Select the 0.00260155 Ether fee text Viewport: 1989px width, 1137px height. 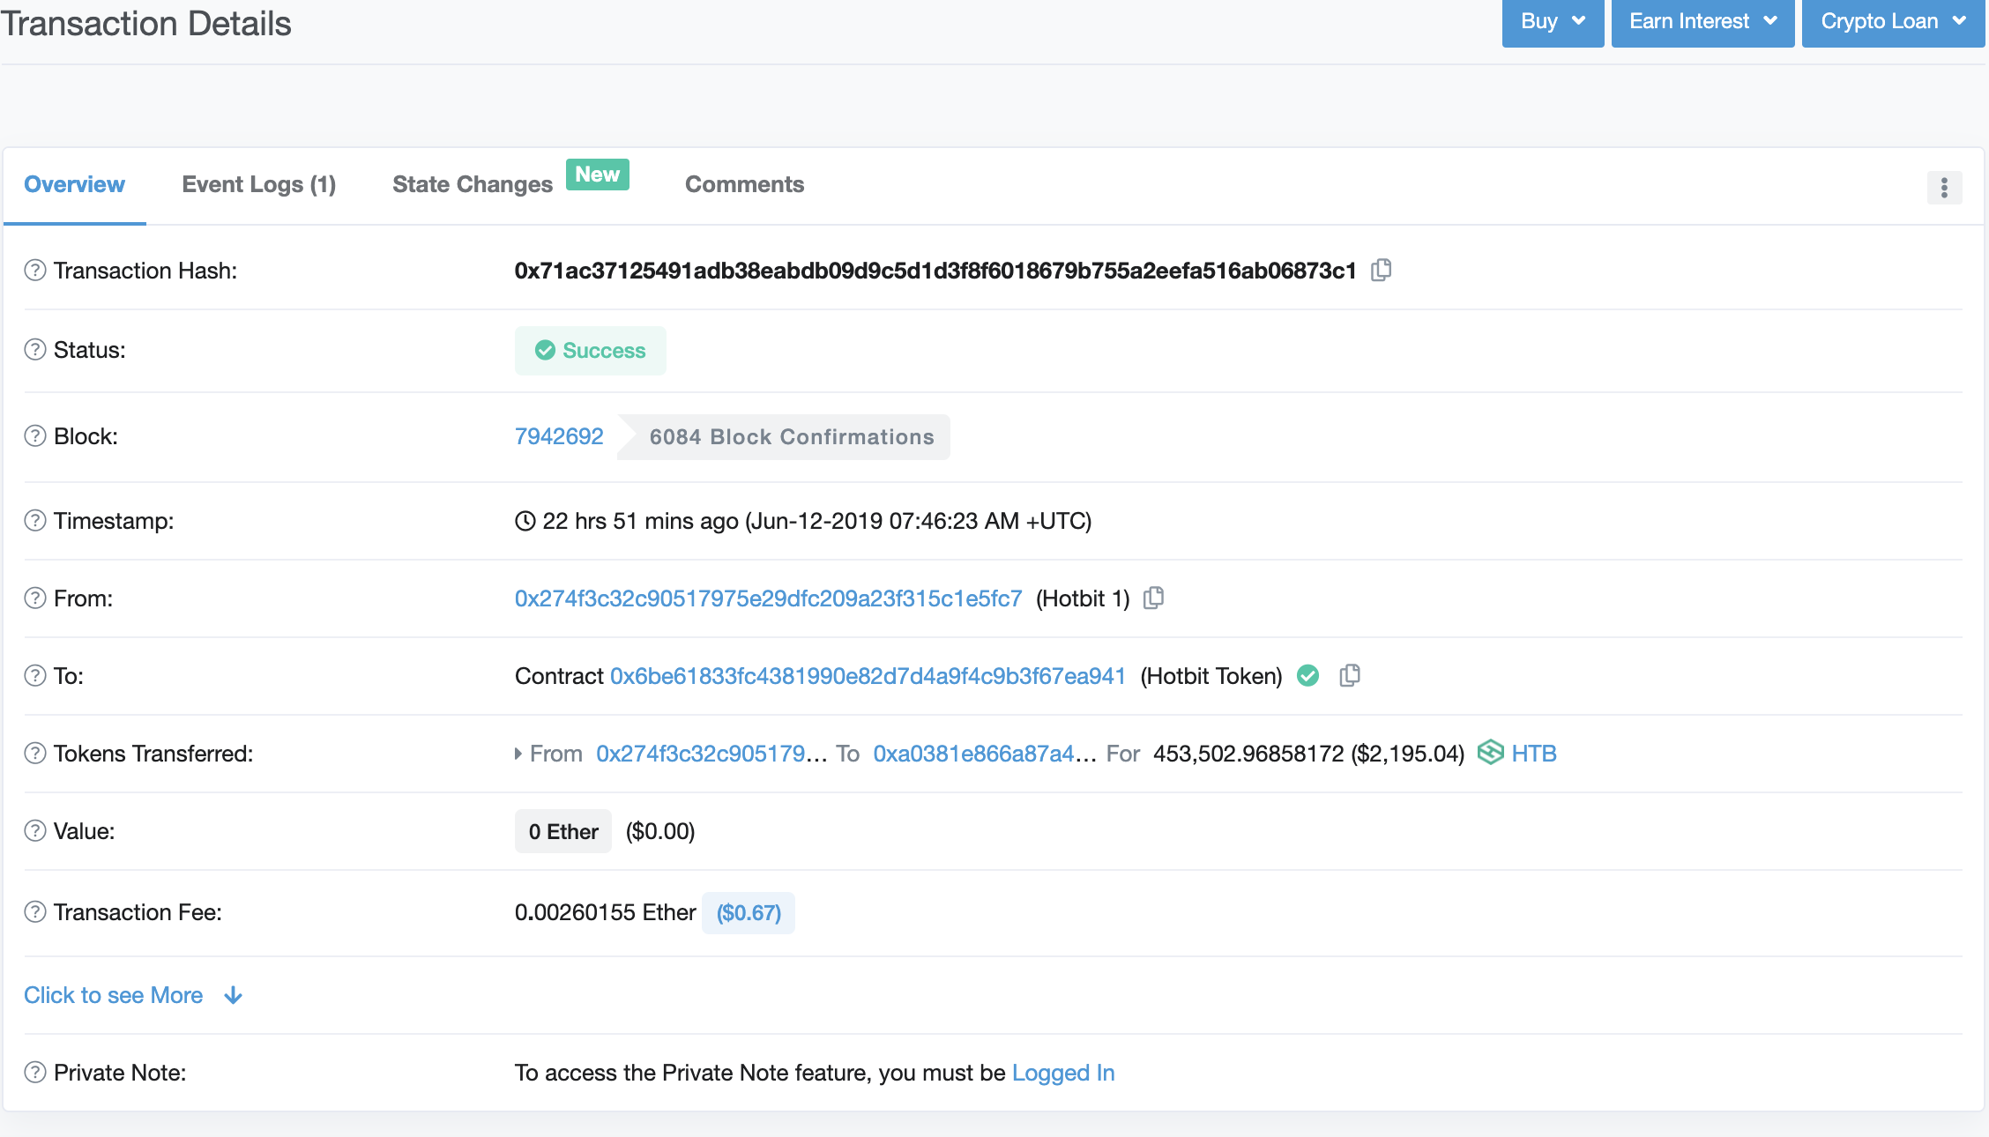tap(606, 912)
